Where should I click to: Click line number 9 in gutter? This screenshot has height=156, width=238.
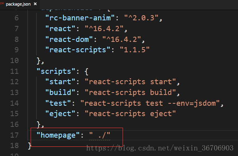click(x=17, y=50)
